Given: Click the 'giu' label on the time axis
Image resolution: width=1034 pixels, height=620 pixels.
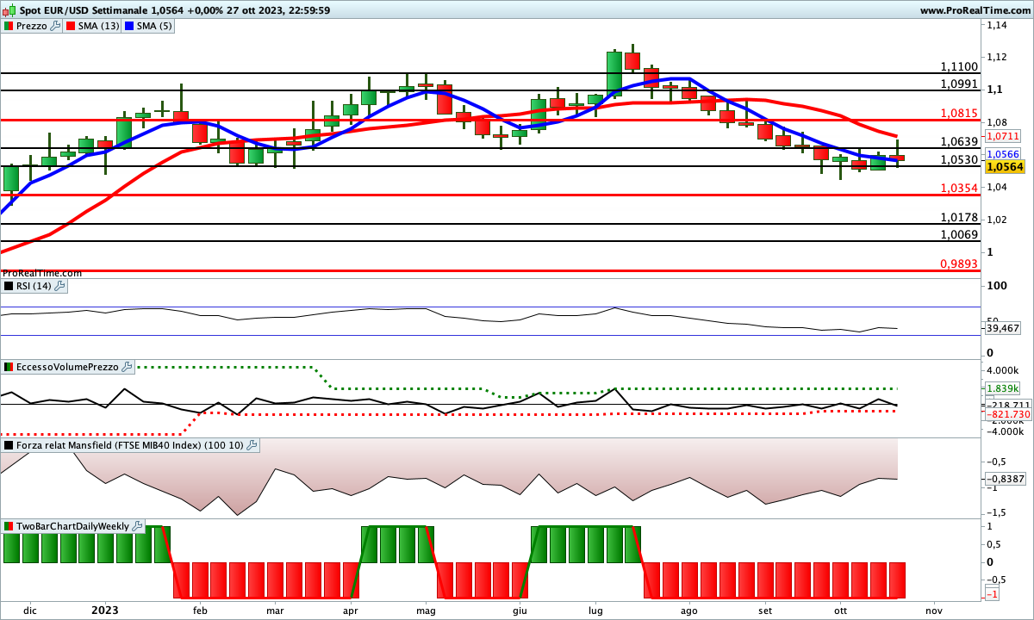Looking at the screenshot, I should [x=520, y=610].
